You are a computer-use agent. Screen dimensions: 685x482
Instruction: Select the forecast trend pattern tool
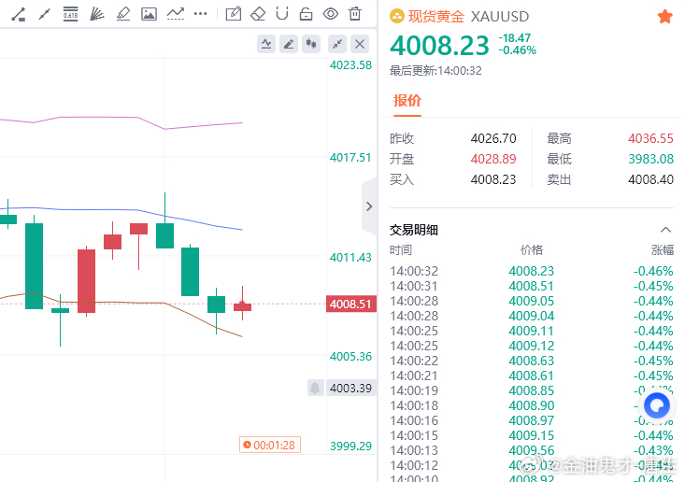175,14
